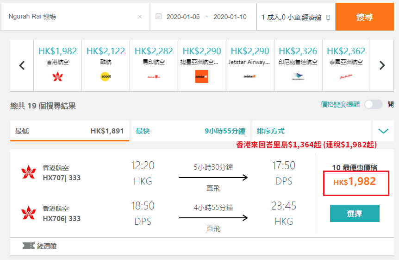Filter by 馬印航空 HK$2,282 card
This screenshot has height=260, width=399.
click(x=154, y=65)
